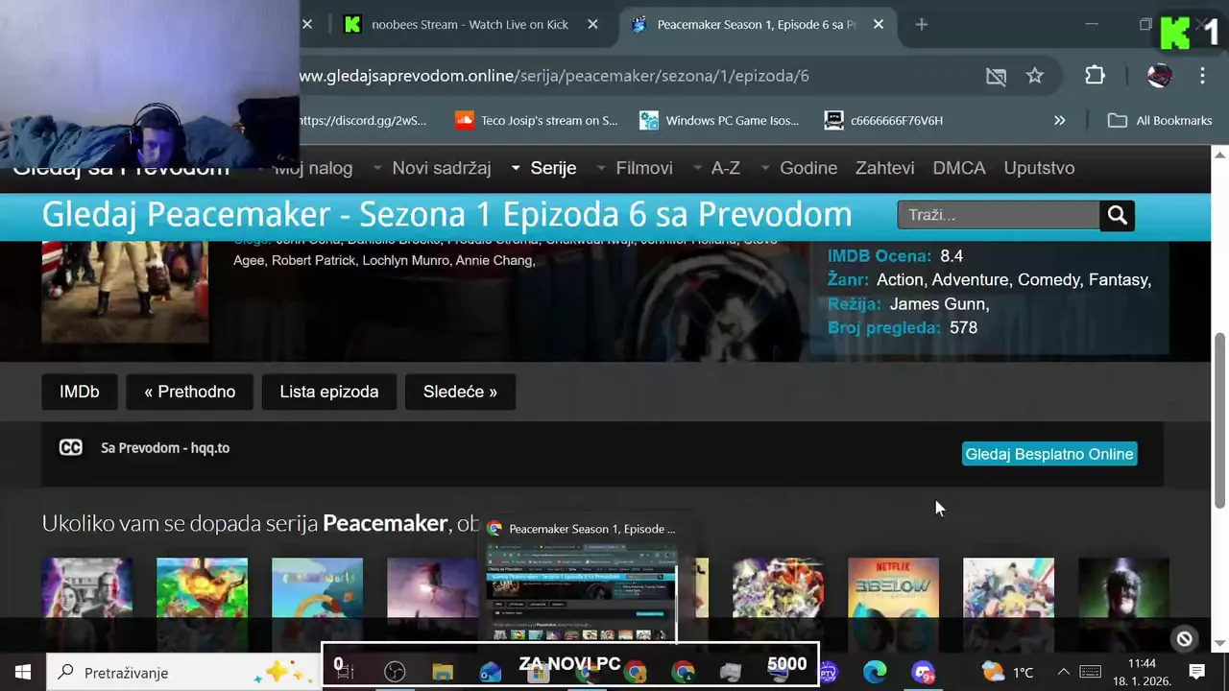Click the search magnifier button beside Traži field
The width and height of the screenshot is (1229, 691).
click(1117, 215)
